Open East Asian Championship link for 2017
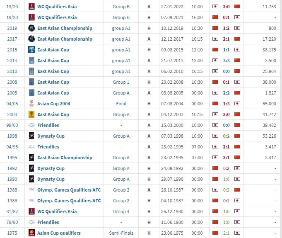The width and height of the screenshot is (282, 238). 65,39
